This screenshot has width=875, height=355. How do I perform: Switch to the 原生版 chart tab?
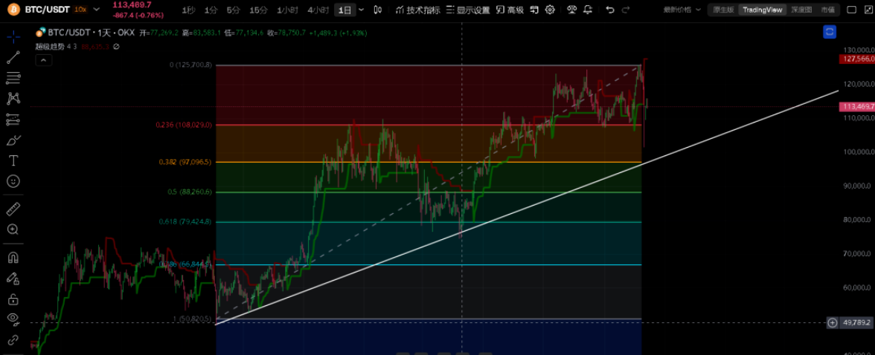[722, 10]
